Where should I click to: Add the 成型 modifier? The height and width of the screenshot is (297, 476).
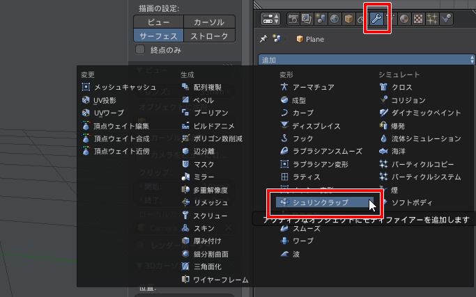(293, 100)
